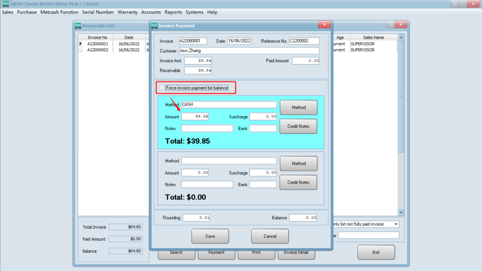This screenshot has height=271, width=482.
Task: Open the Reports menu
Action: (x=173, y=12)
